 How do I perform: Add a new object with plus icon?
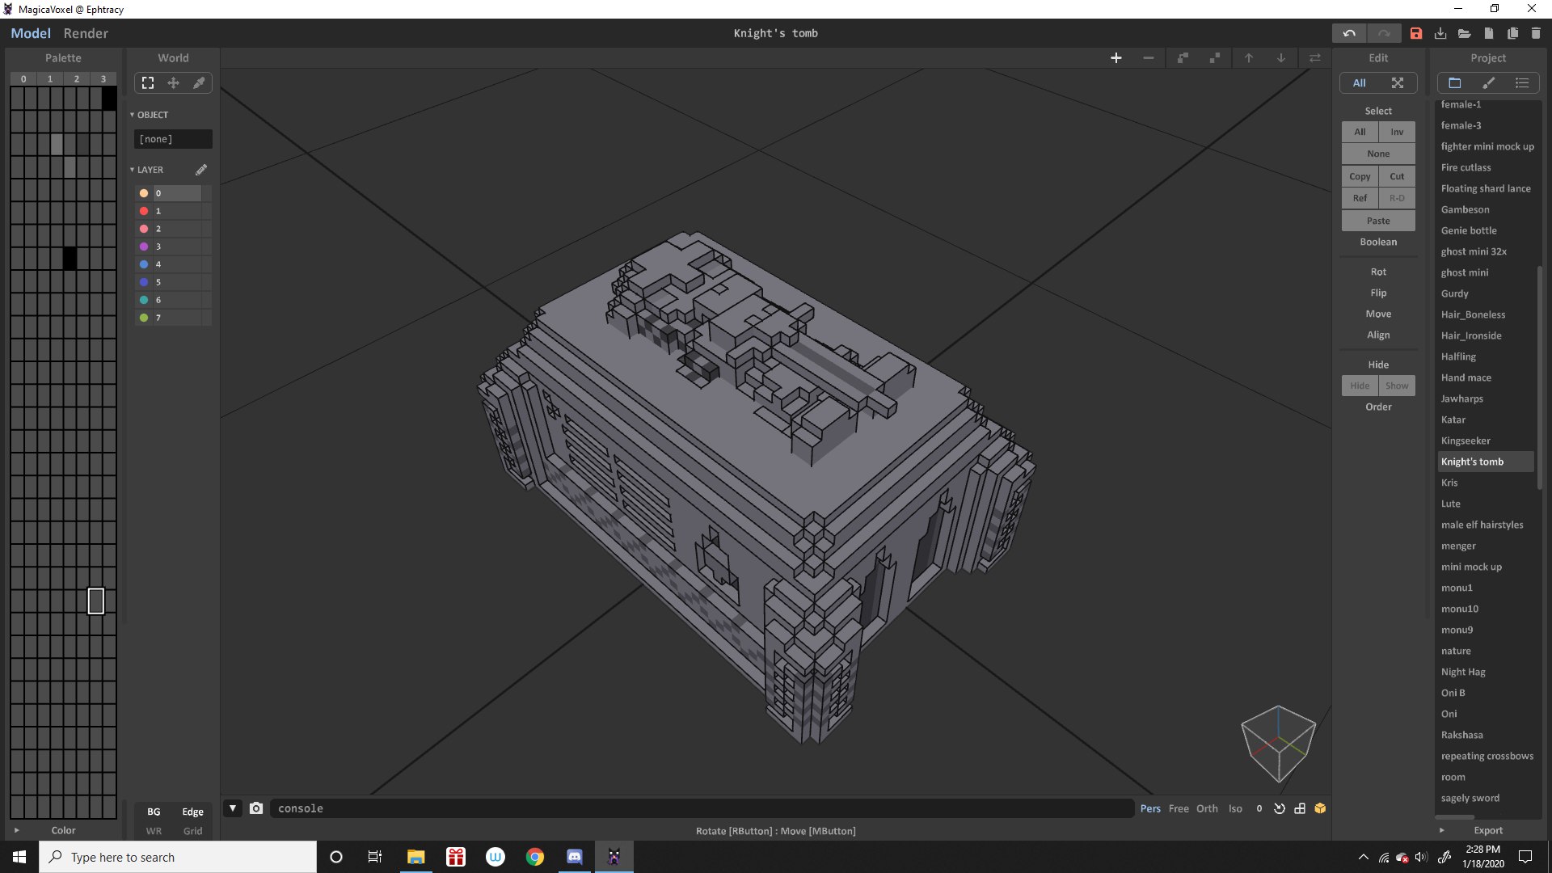coord(1116,58)
